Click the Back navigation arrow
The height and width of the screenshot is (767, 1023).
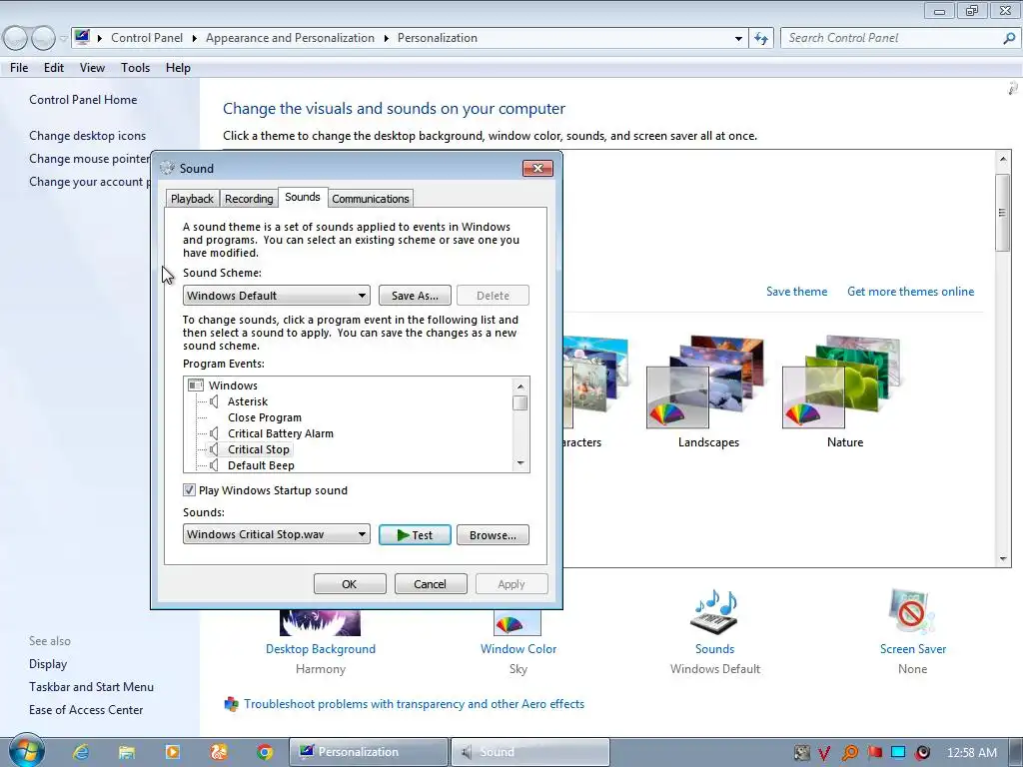[16, 39]
